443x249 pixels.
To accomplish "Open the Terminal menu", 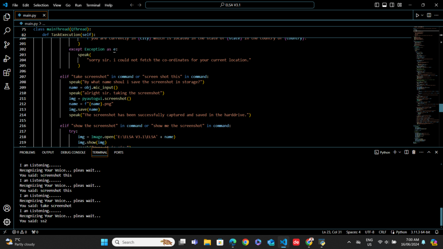I will point(93,5).
